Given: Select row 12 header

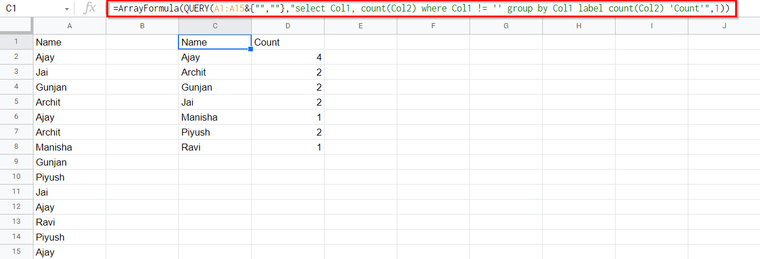Looking at the screenshot, I should point(16,207).
